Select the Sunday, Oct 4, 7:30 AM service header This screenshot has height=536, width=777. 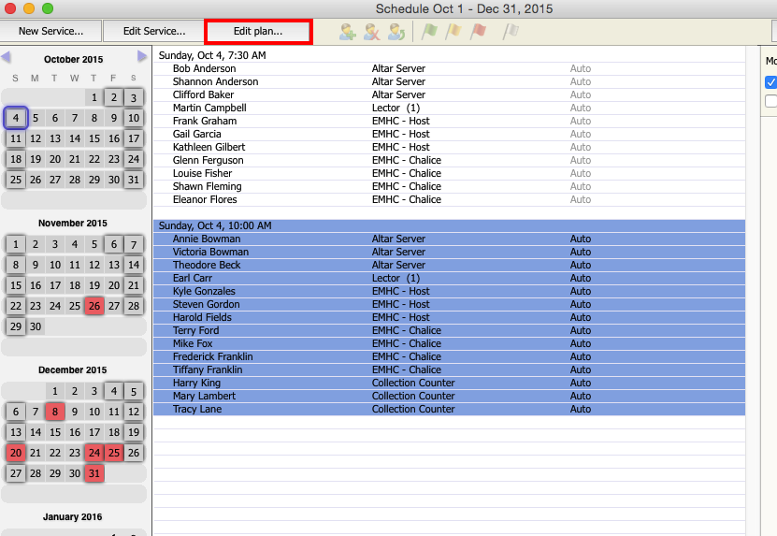click(x=212, y=55)
